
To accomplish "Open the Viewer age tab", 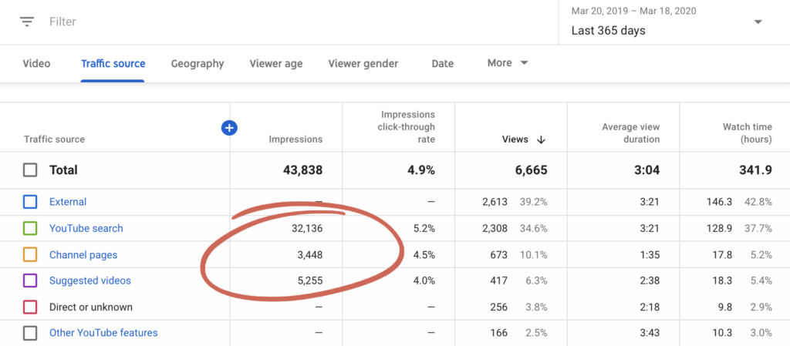I will click(x=276, y=63).
